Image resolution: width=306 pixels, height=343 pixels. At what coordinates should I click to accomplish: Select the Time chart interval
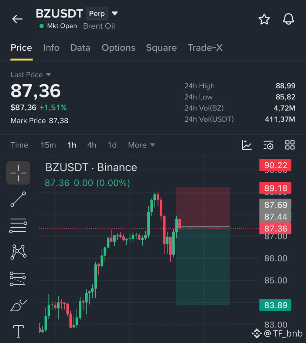point(20,145)
